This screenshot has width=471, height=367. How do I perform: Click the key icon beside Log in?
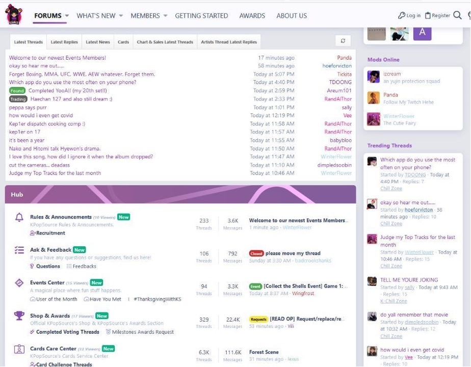coord(401,15)
